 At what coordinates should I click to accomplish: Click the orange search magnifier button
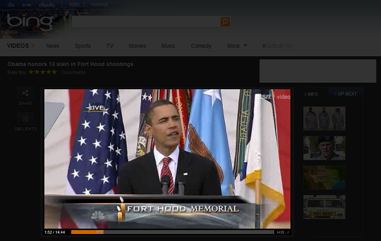tap(225, 22)
